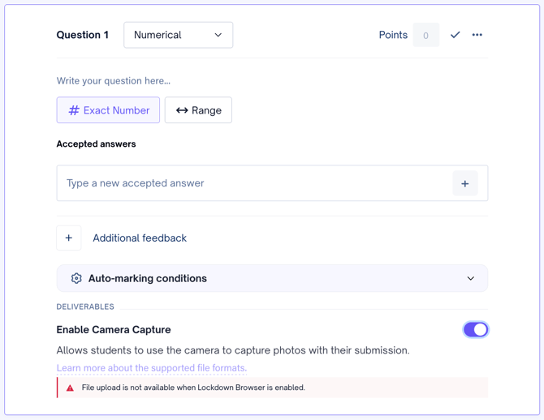Click the plus icon for Additional feedback
This screenshot has height=420, width=544.
pyautogui.click(x=69, y=238)
